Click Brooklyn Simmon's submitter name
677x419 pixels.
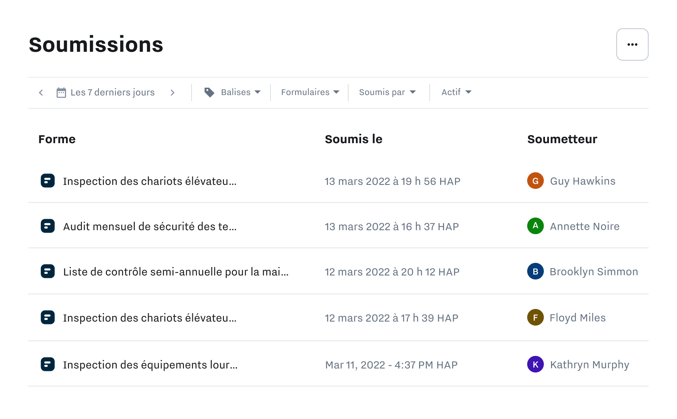point(593,271)
